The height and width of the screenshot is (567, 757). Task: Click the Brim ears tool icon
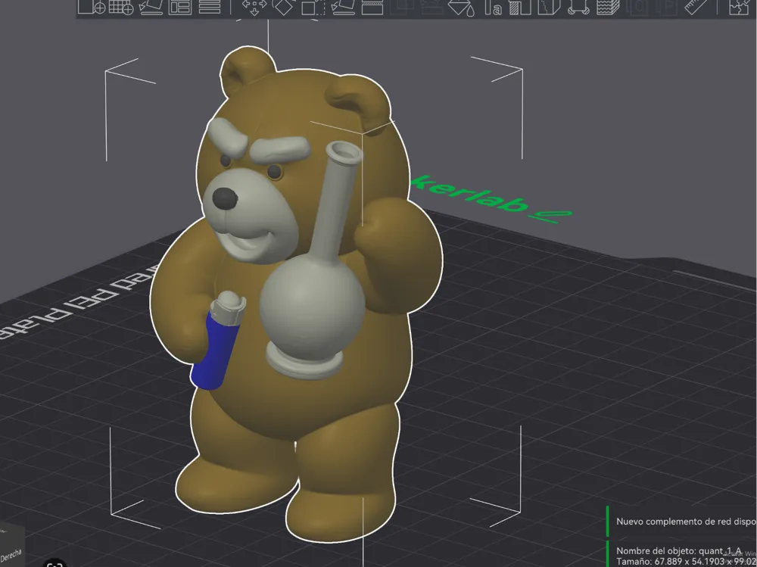point(578,7)
